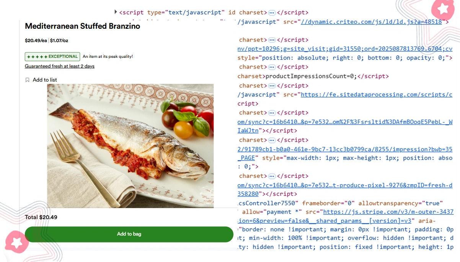Expand collapsed ellipsis in first script tag
The height and width of the screenshot is (262, 460).
point(272,13)
